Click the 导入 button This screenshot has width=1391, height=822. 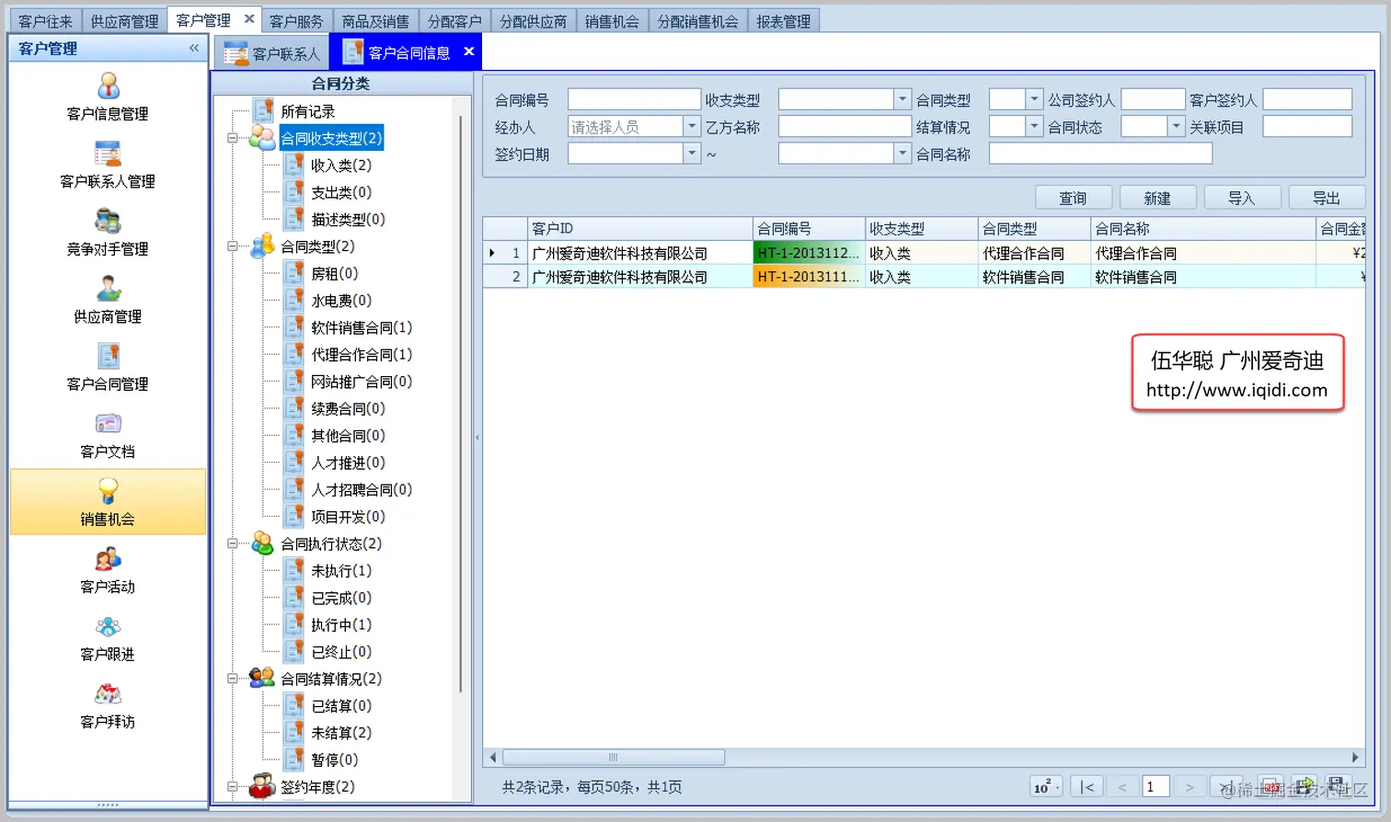coord(1242,198)
